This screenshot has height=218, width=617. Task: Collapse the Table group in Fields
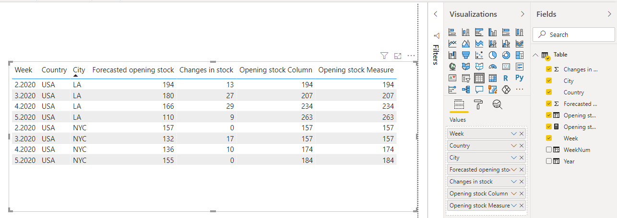pyautogui.click(x=535, y=55)
